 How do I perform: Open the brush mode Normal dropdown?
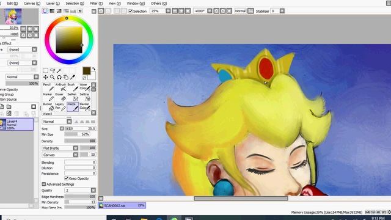coord(69,122)
